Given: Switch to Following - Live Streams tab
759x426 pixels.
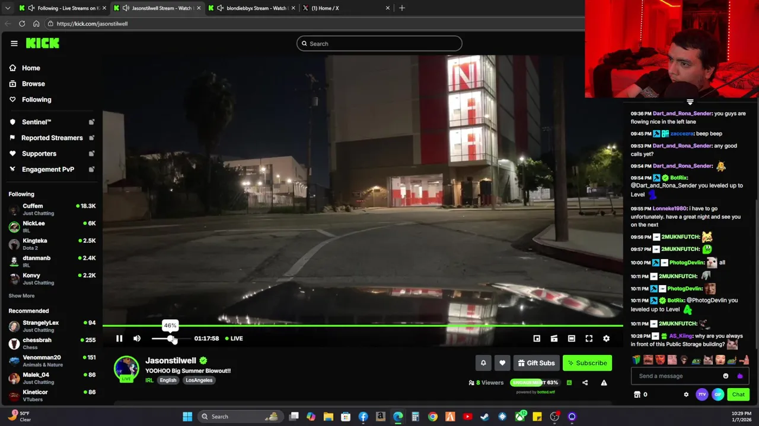Looking at the screenshot, I should tap(63, 8).
